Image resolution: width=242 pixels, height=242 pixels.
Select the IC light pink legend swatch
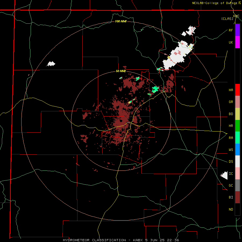tap(237, 173)
